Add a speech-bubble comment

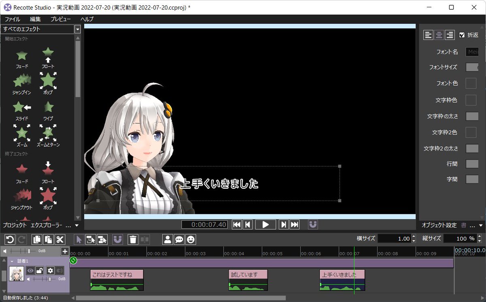(179, 239)
